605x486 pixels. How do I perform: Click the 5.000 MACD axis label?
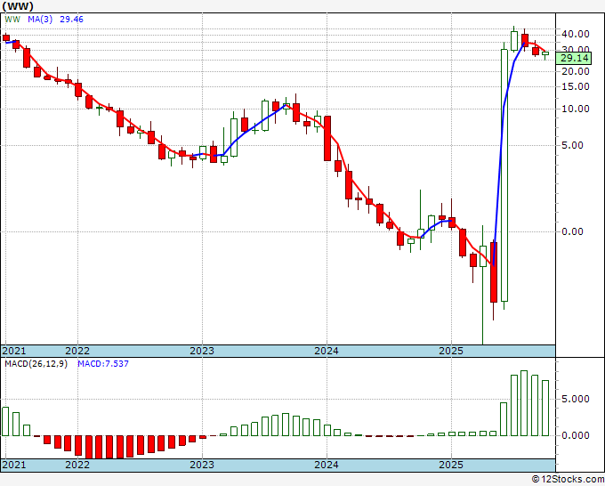tap(576, 399)
